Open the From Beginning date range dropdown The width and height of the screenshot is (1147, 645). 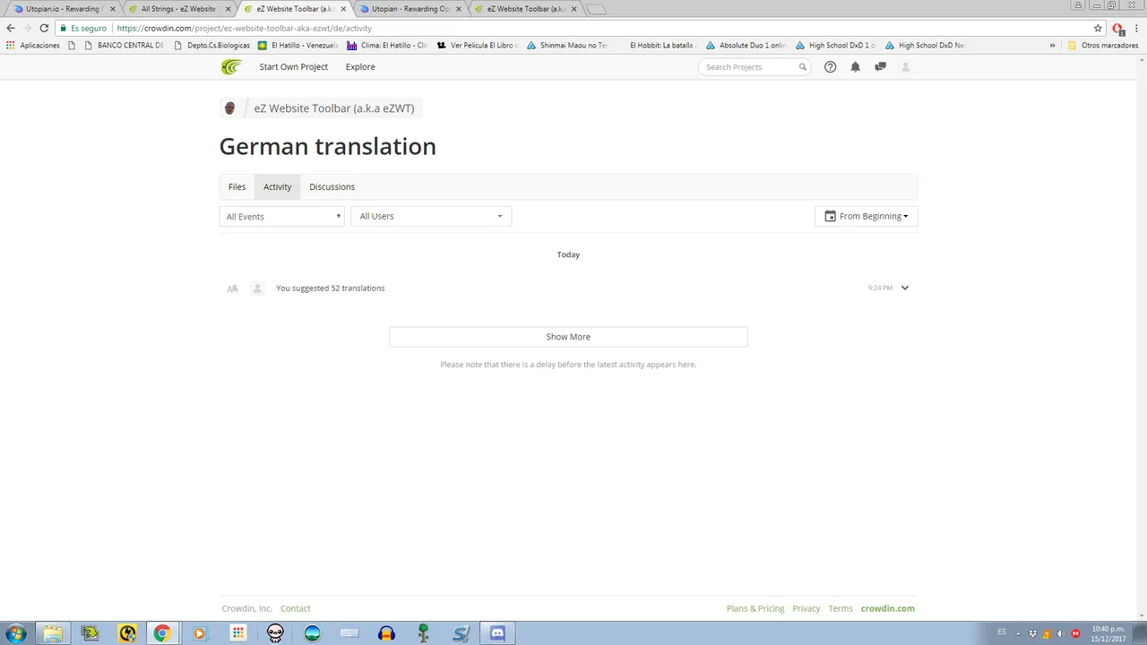point(867,216)
